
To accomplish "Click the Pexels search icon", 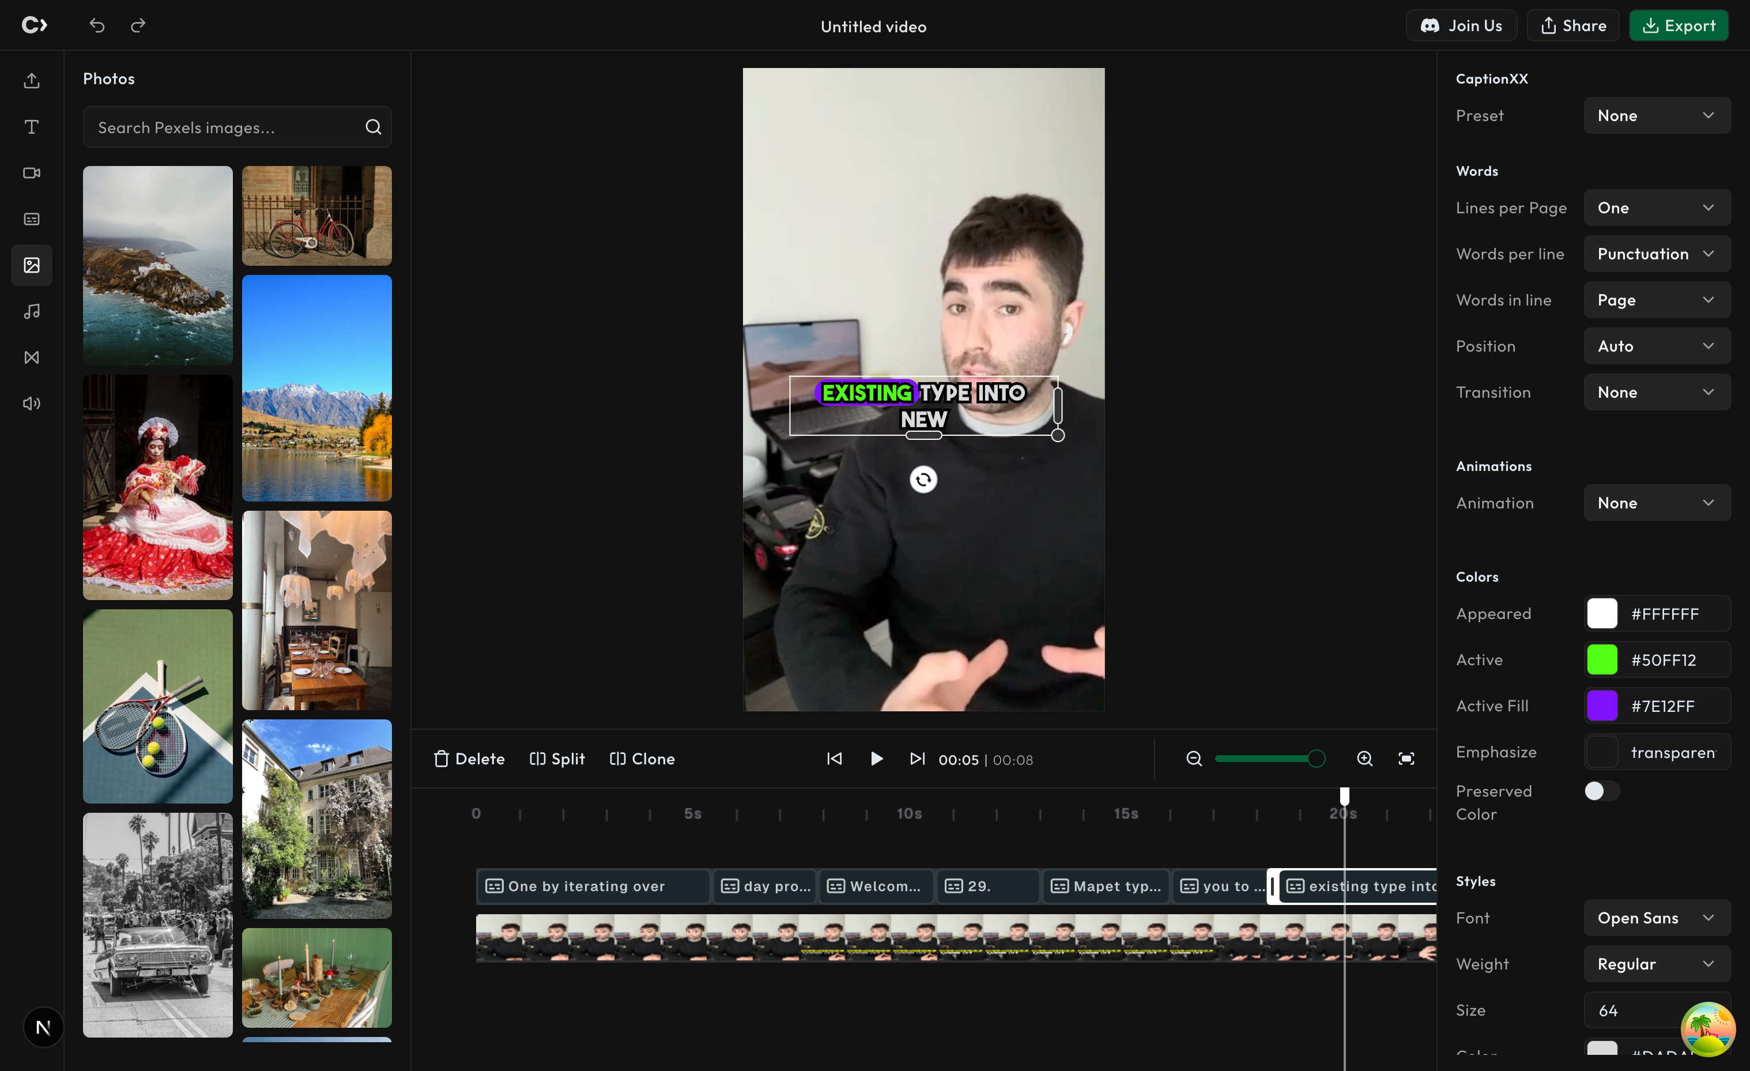I will [x=373, y=126].
